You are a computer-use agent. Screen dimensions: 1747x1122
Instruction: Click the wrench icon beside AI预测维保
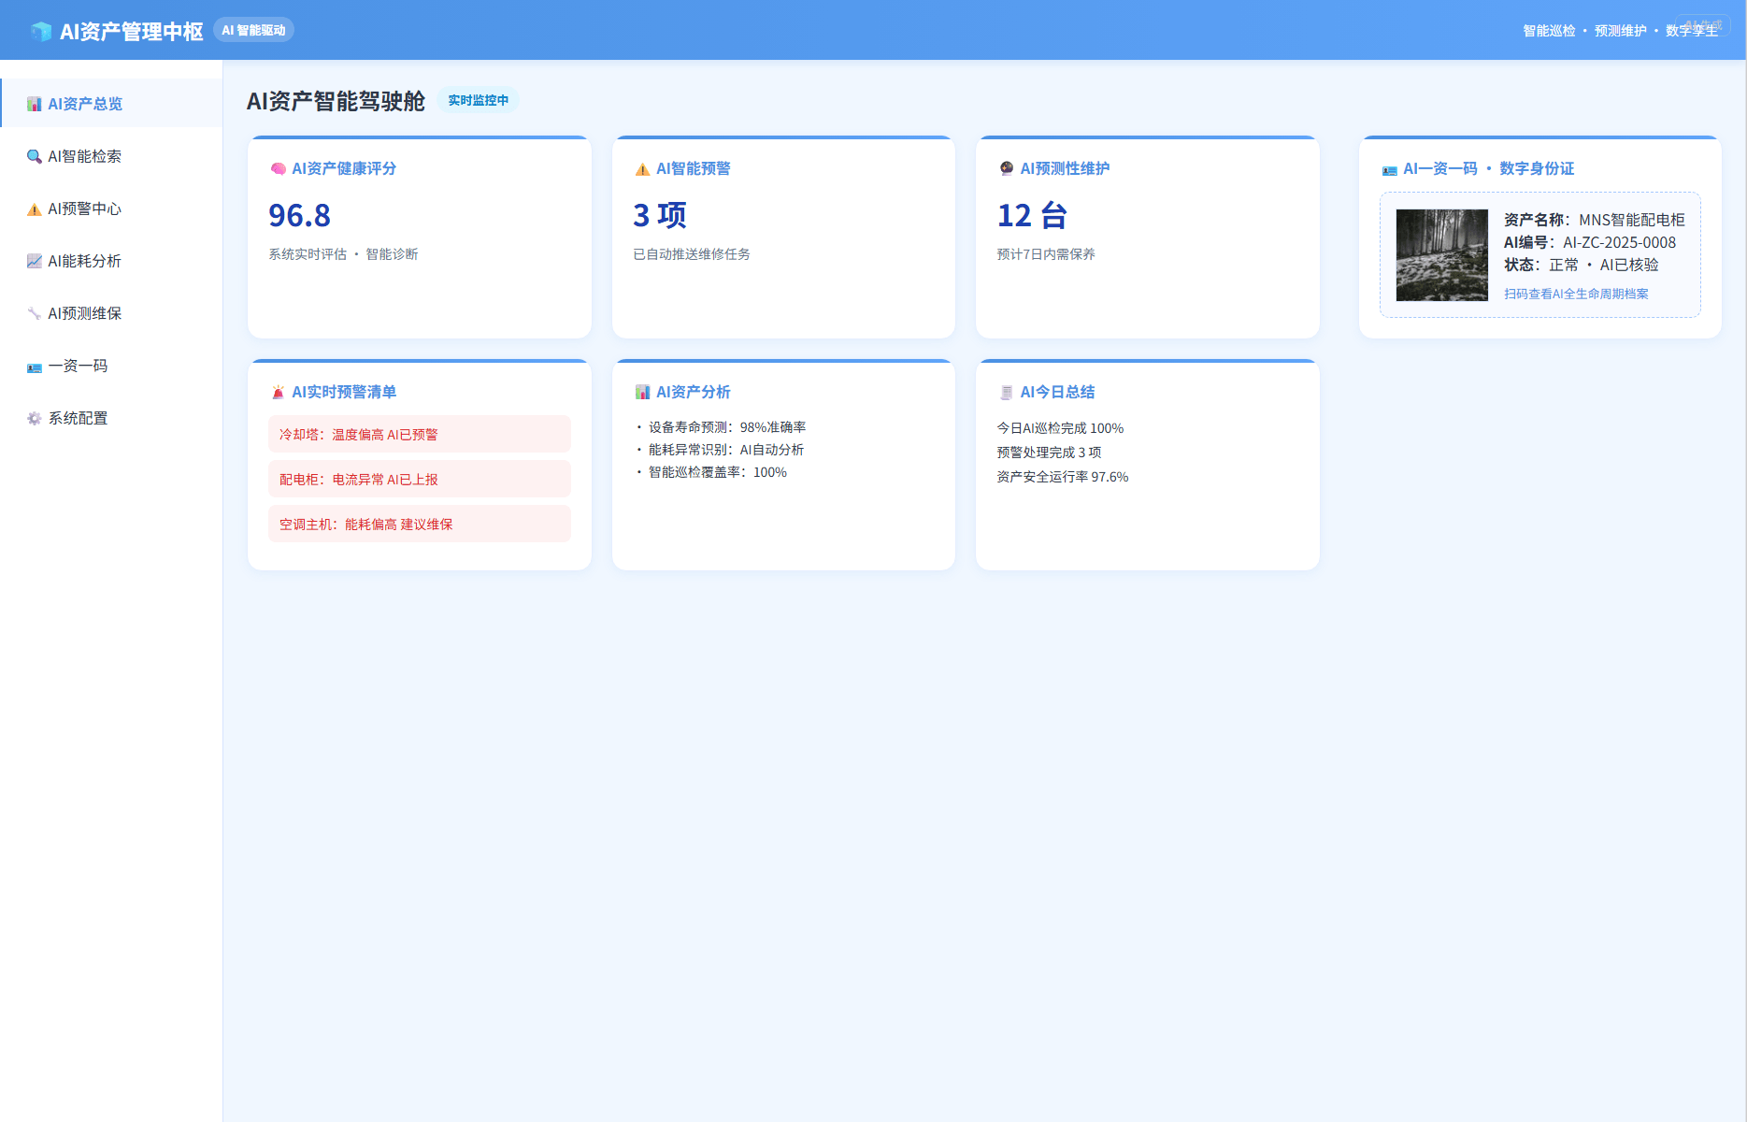[35, 313]
